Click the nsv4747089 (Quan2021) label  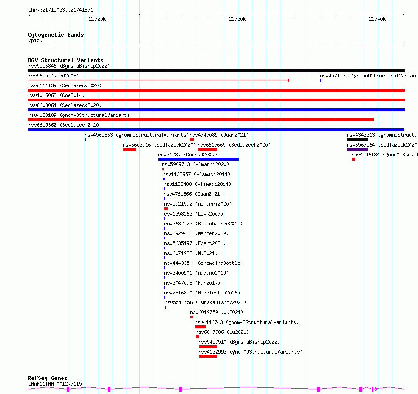(x=219, y=135)
